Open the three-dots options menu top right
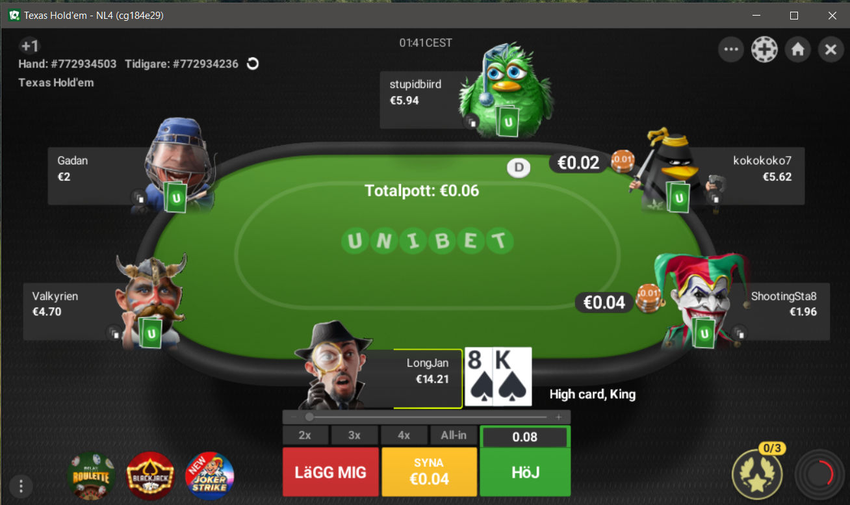850x505 pixels. point(731,49)
